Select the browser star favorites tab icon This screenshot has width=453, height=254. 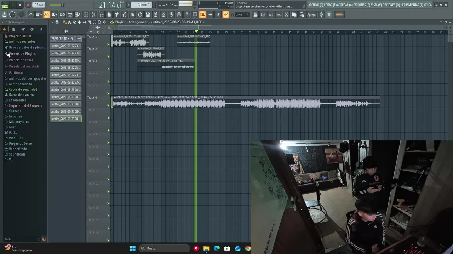(41, 29)
